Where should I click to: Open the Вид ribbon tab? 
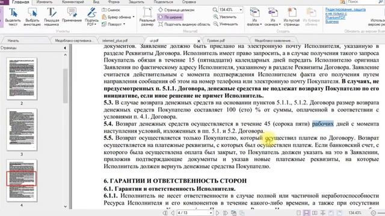[x=96, y=2]
